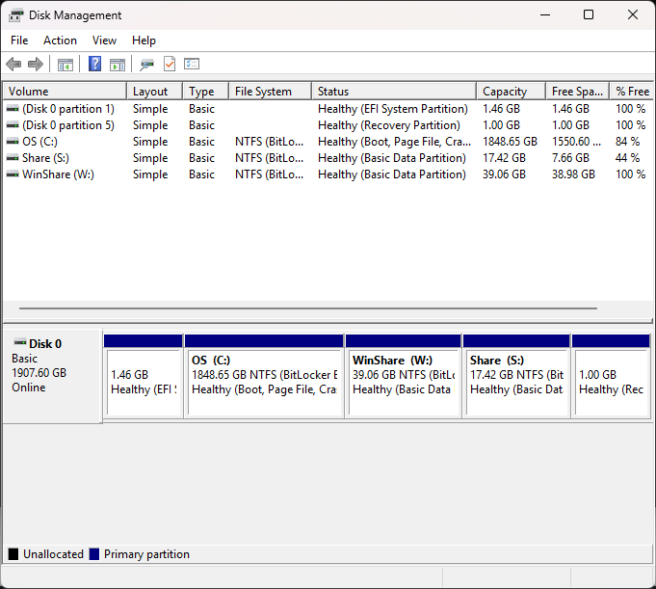Click the drive icon beside WinShare (W:)
The height and width of the screenshot is (589, 656).
point(13,174)
